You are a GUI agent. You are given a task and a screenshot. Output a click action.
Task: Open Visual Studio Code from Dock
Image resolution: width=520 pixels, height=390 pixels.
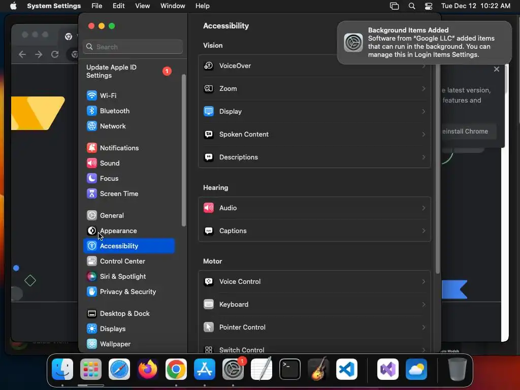coord(346,369)
